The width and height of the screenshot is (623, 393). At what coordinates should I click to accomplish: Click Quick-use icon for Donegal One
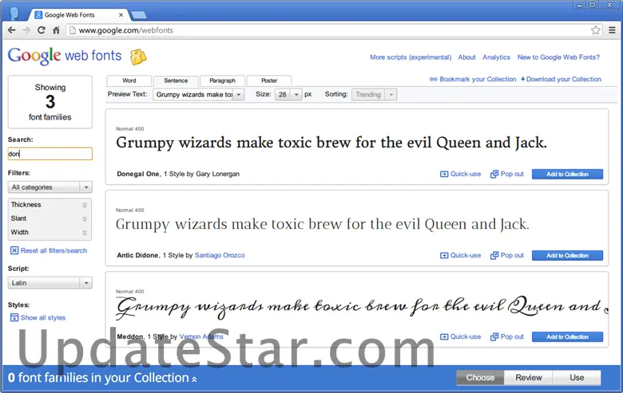click(x=444, y=174)
